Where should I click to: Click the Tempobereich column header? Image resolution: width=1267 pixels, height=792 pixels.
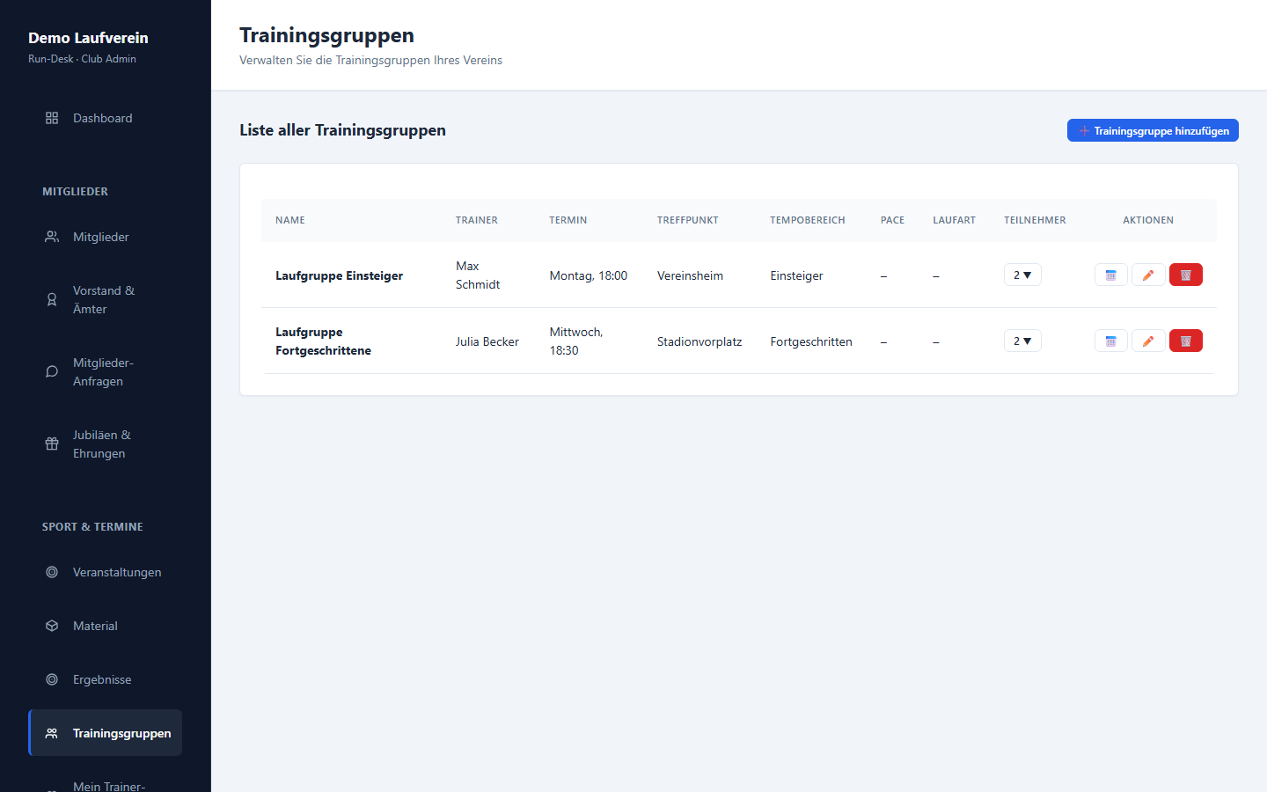click(x=808, y=220)
